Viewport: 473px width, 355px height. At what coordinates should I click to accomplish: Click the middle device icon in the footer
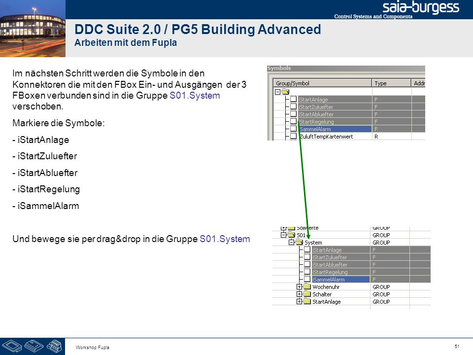(34, 346)
